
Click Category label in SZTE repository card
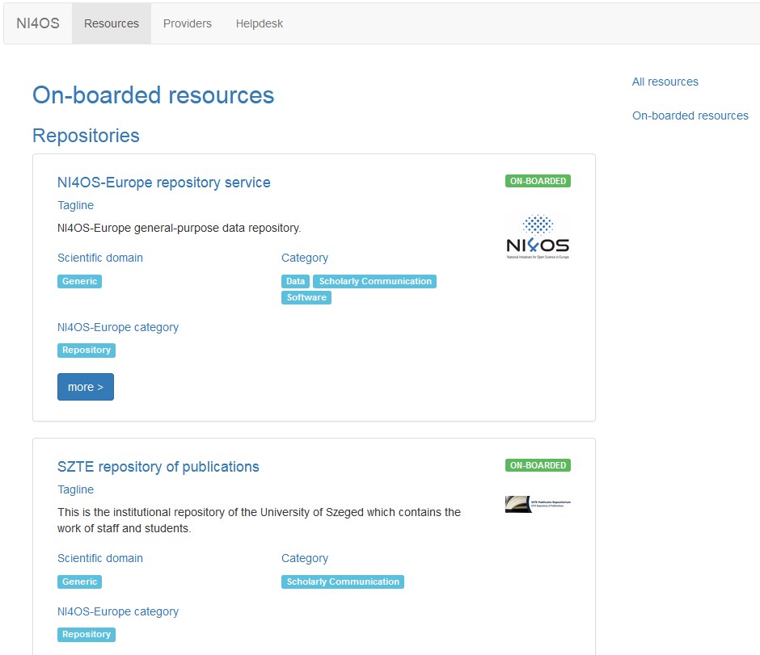point(305,558)
